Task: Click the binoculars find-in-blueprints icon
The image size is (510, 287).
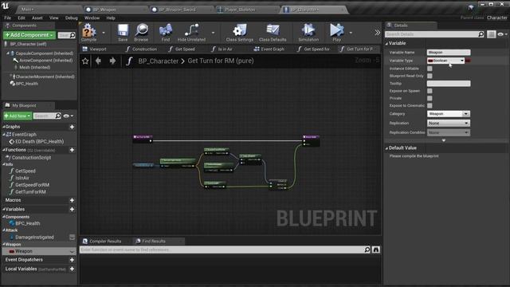Action: pyautogui.click(x=376, y=250)
